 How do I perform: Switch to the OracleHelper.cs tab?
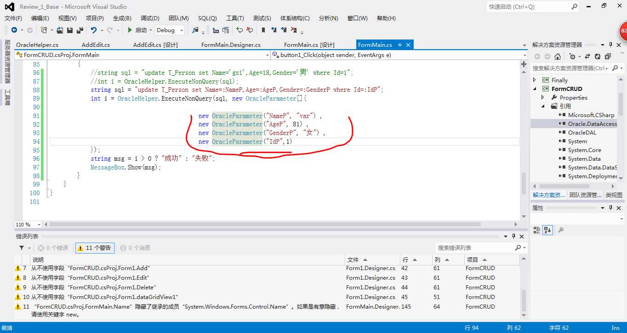(37, 45)
